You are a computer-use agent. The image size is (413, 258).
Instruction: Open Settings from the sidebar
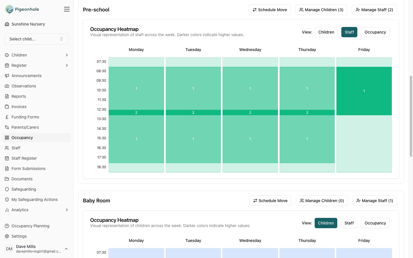(36, 236)
